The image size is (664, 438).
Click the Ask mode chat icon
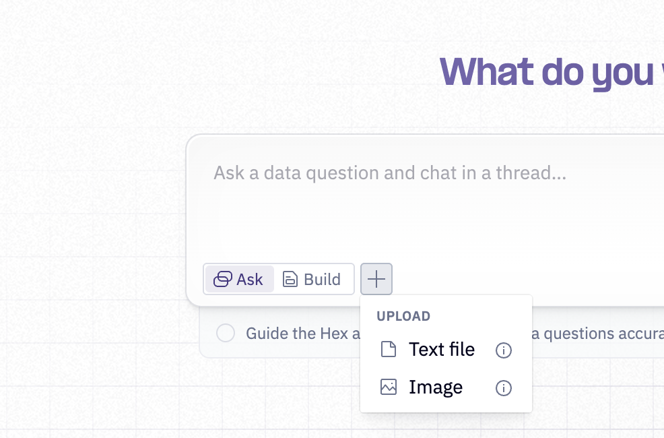(x=222, y=278)
